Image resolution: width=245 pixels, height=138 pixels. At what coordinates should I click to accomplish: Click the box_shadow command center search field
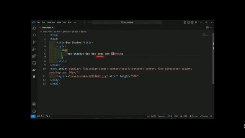(127, 23)
